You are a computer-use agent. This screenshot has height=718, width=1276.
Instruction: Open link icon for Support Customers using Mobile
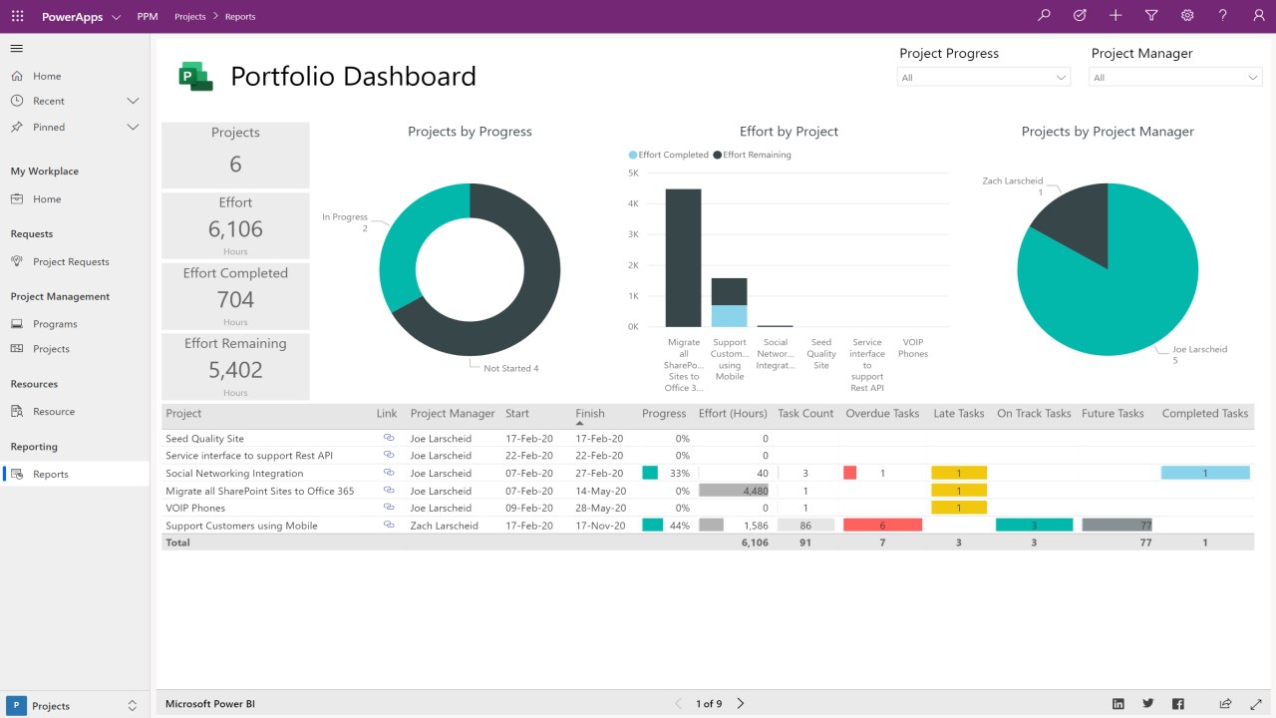click(x=389, y=525)
